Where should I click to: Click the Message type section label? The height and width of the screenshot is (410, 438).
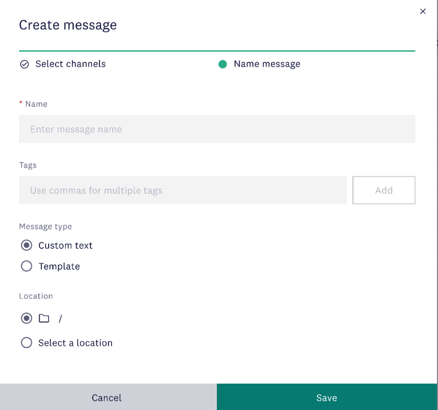click(45, 226)
